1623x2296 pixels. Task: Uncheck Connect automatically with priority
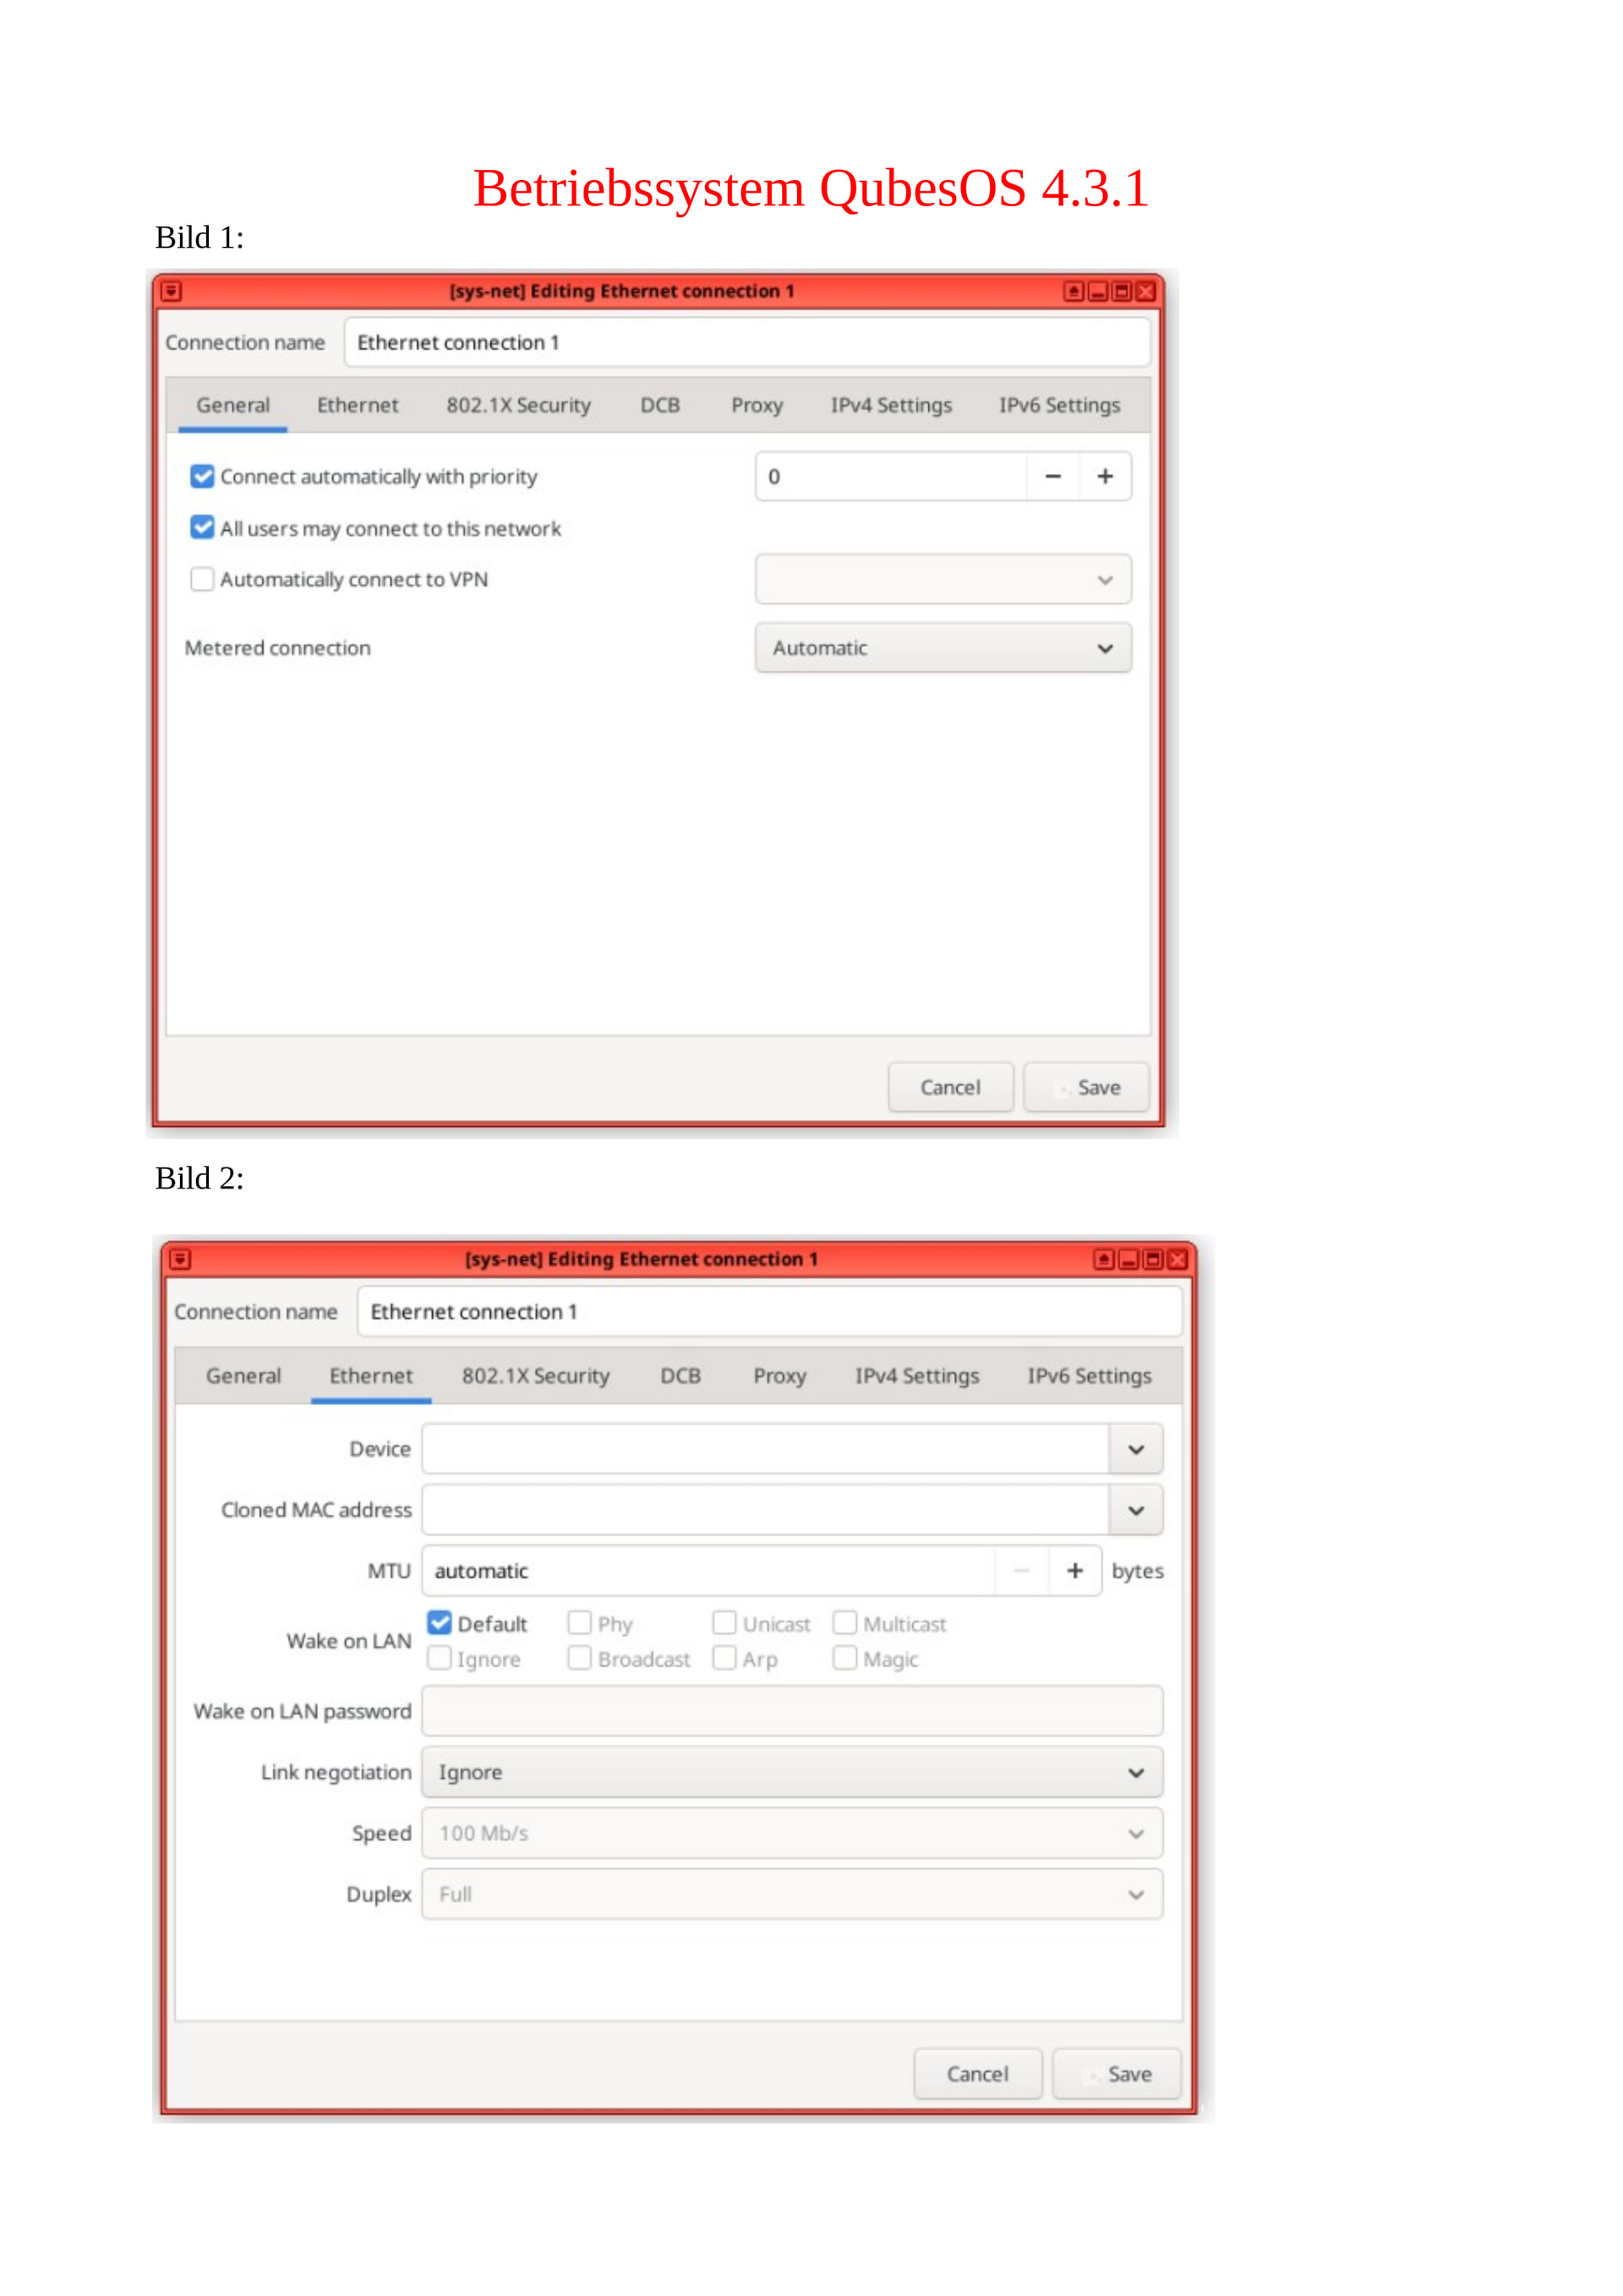click(202, 476)
